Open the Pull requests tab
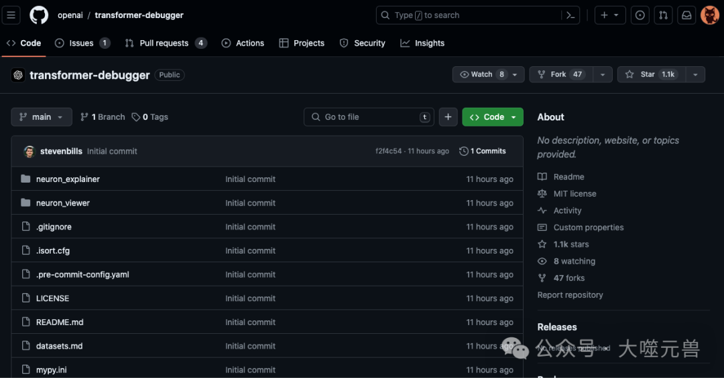This screenshot has width=724, height=378. tap(166, 43)
